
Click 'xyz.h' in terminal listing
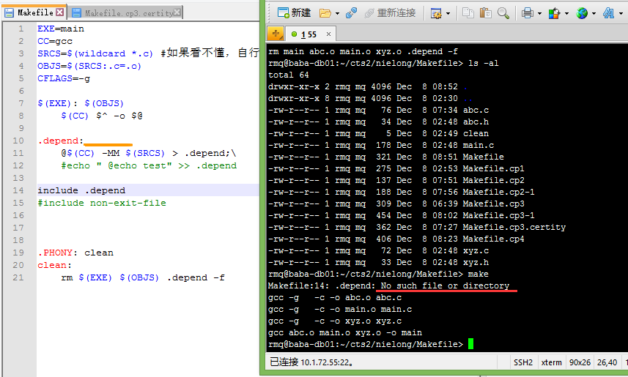tap(476, 263)
